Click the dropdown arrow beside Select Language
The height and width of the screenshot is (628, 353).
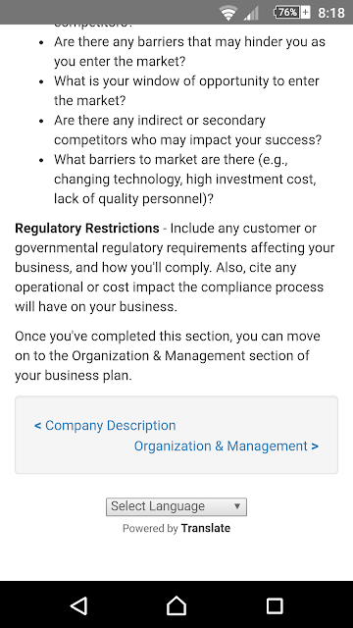coord(237,506)
